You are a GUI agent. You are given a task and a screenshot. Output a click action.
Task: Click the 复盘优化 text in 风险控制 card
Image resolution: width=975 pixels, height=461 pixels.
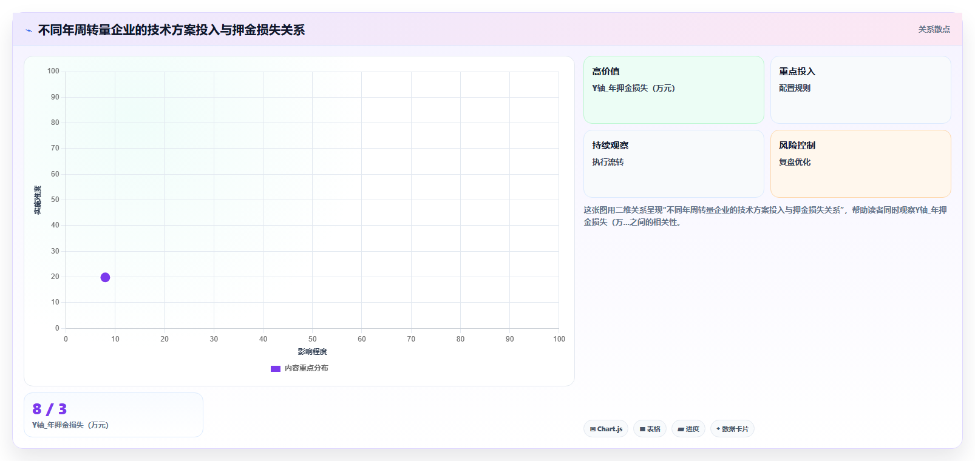coord(795,162)
